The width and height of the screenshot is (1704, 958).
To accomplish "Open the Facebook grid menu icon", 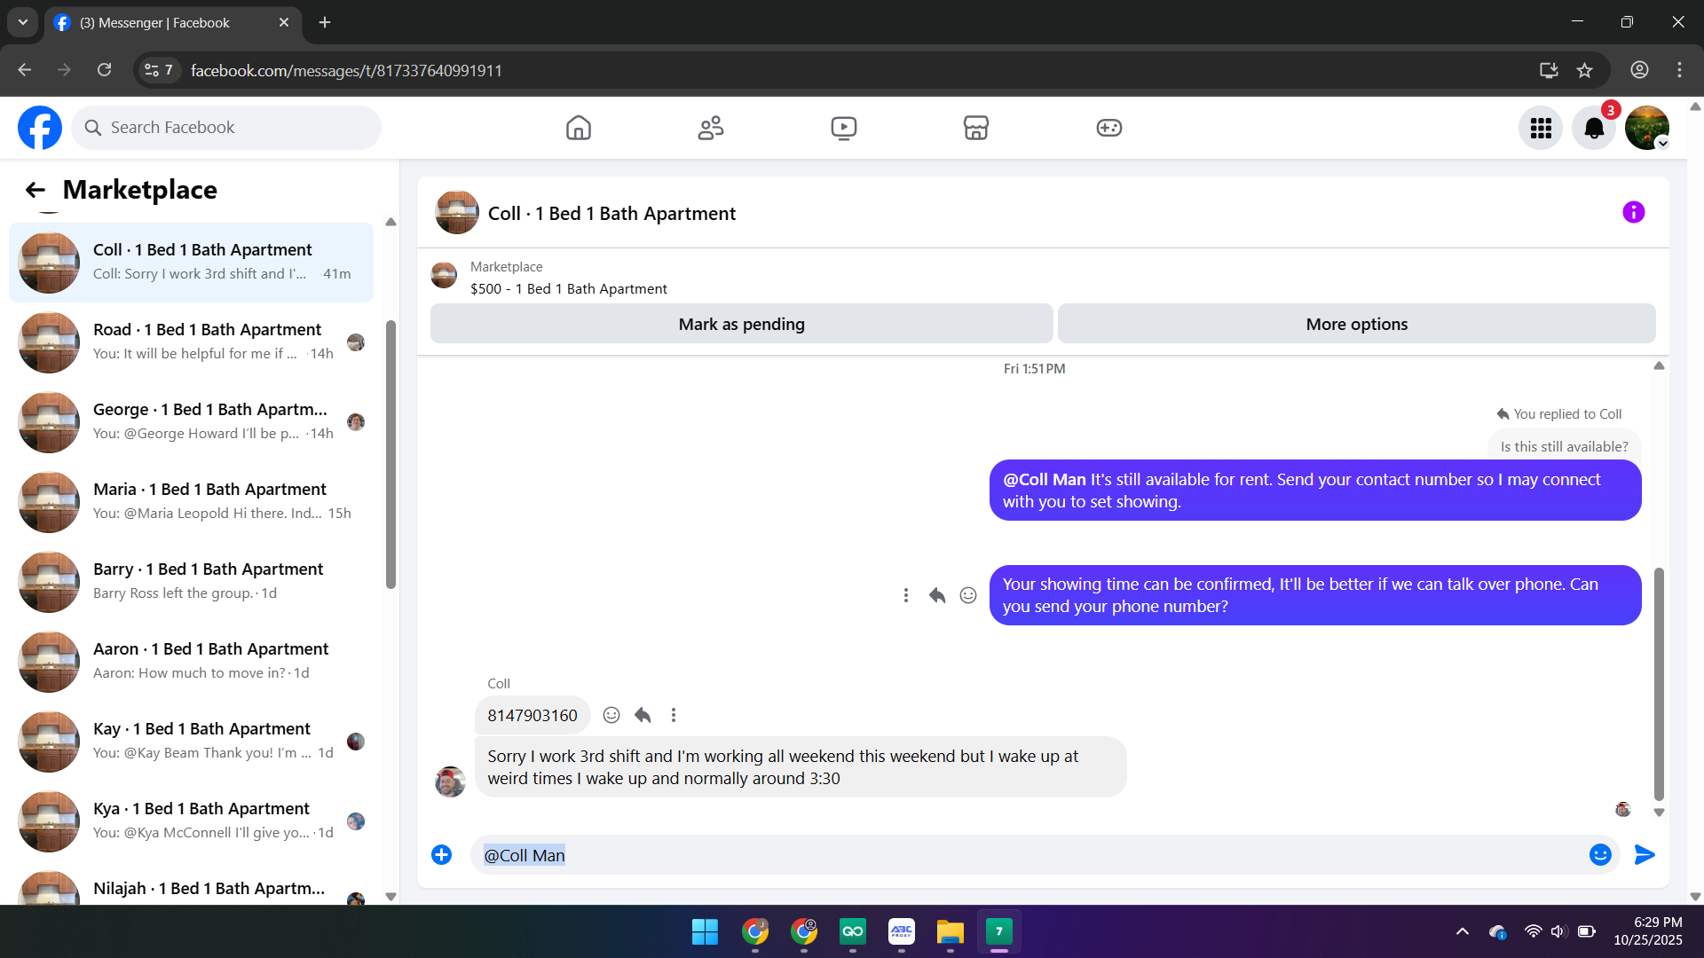I will pyautogui.click(x=1540, y=129).
